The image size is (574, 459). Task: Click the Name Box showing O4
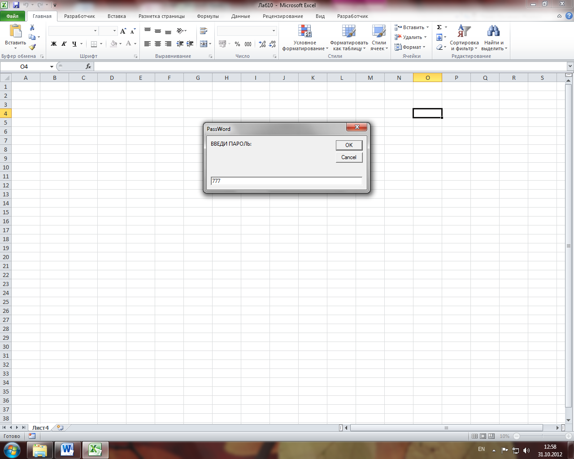pos(24,66)
